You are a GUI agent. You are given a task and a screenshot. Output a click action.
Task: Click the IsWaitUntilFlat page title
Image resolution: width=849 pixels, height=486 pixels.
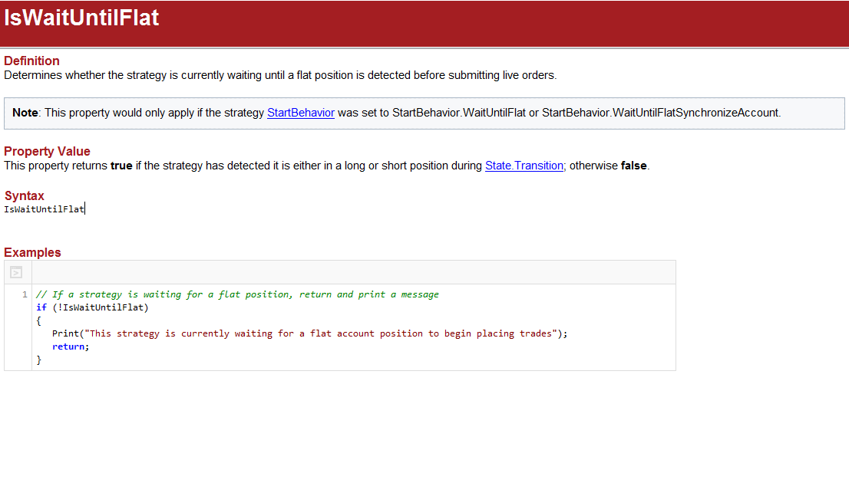pos(81,18)
